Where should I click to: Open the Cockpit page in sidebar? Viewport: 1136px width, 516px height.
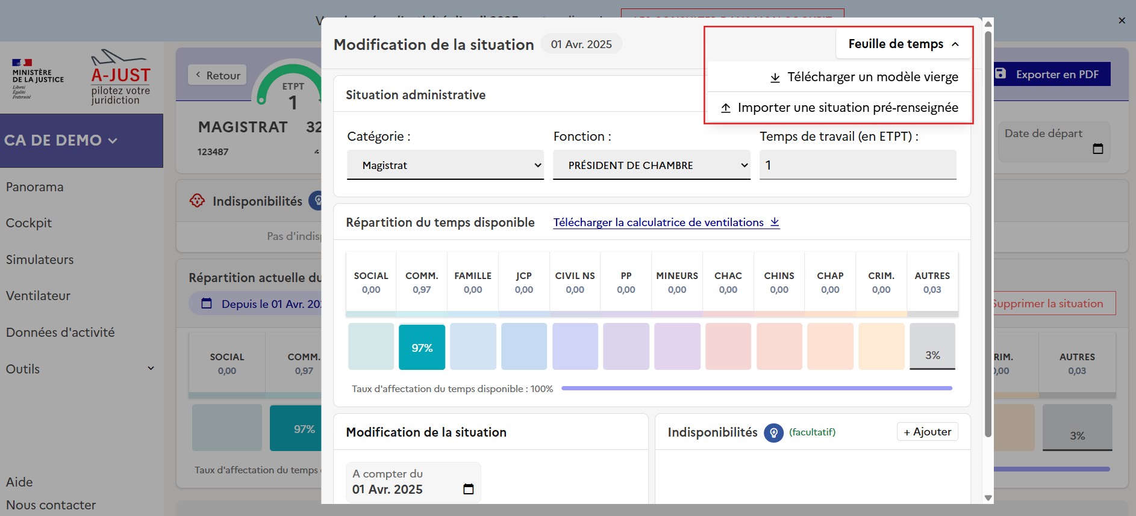[29, 223]
